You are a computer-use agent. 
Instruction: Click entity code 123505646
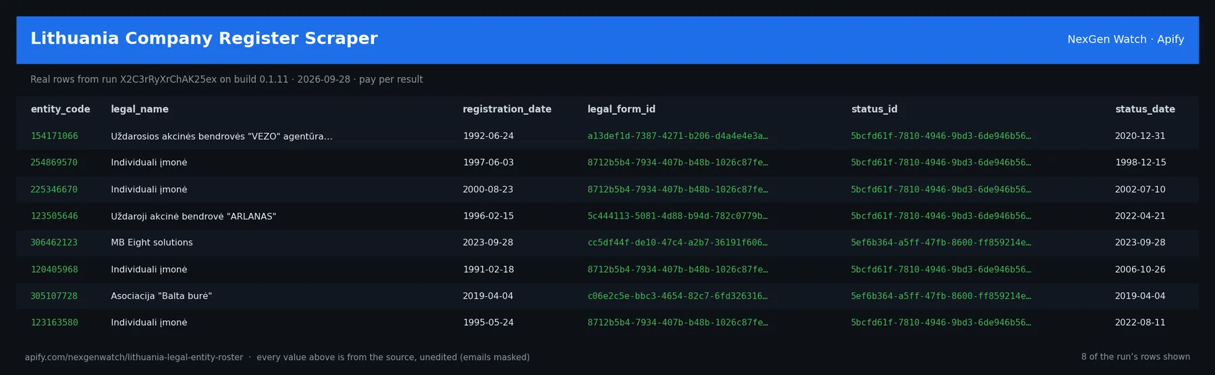point(54,217)
